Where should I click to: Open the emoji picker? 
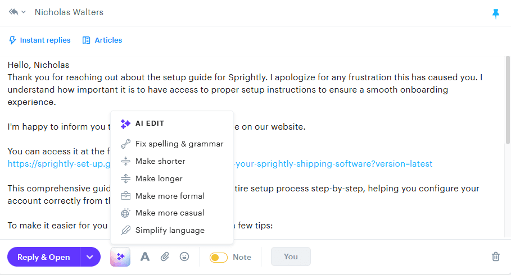(x=184, y=257)
